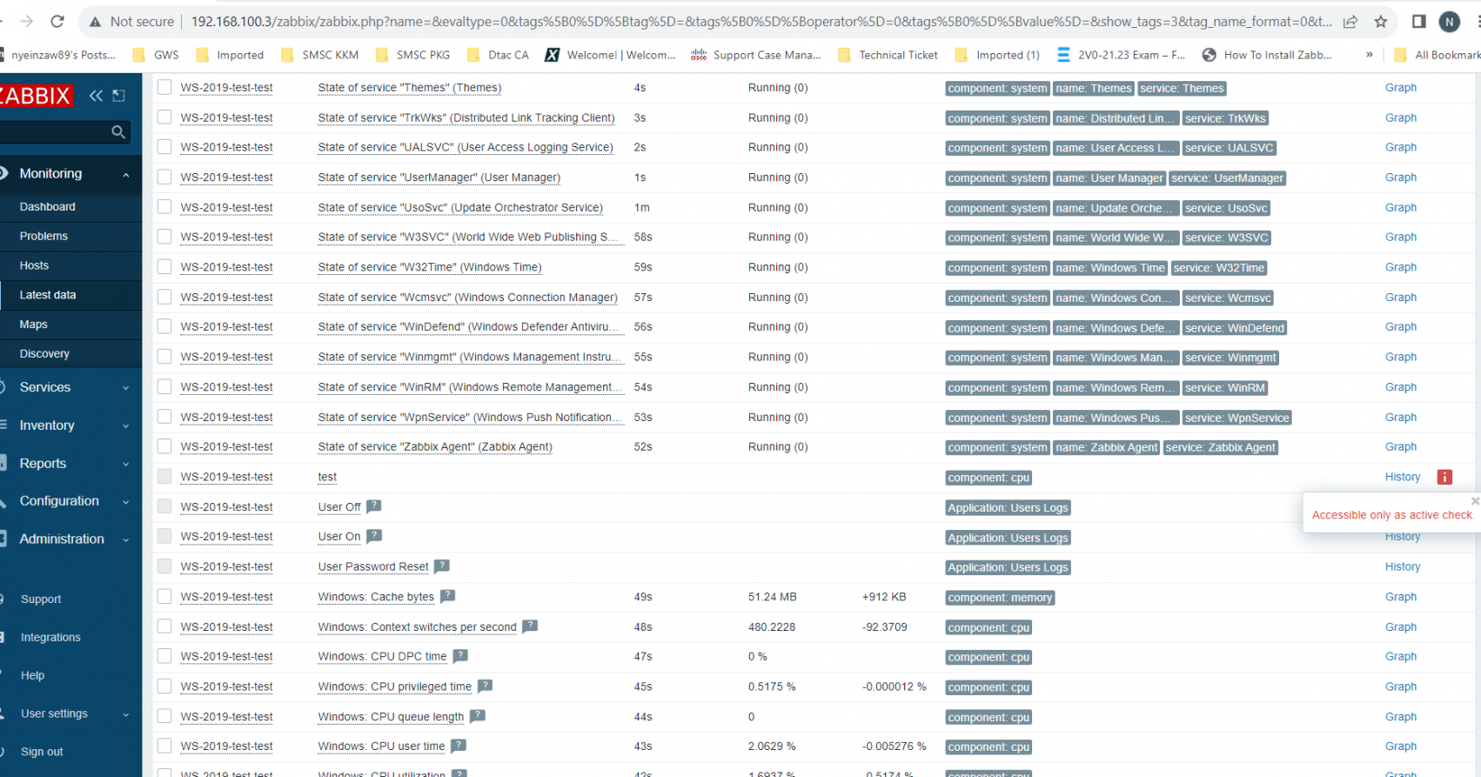Click the sidebar kiosk mode icon
The height and width of the screenshot is (777, 1481).
pyautogui.click(x=119, y=96)
